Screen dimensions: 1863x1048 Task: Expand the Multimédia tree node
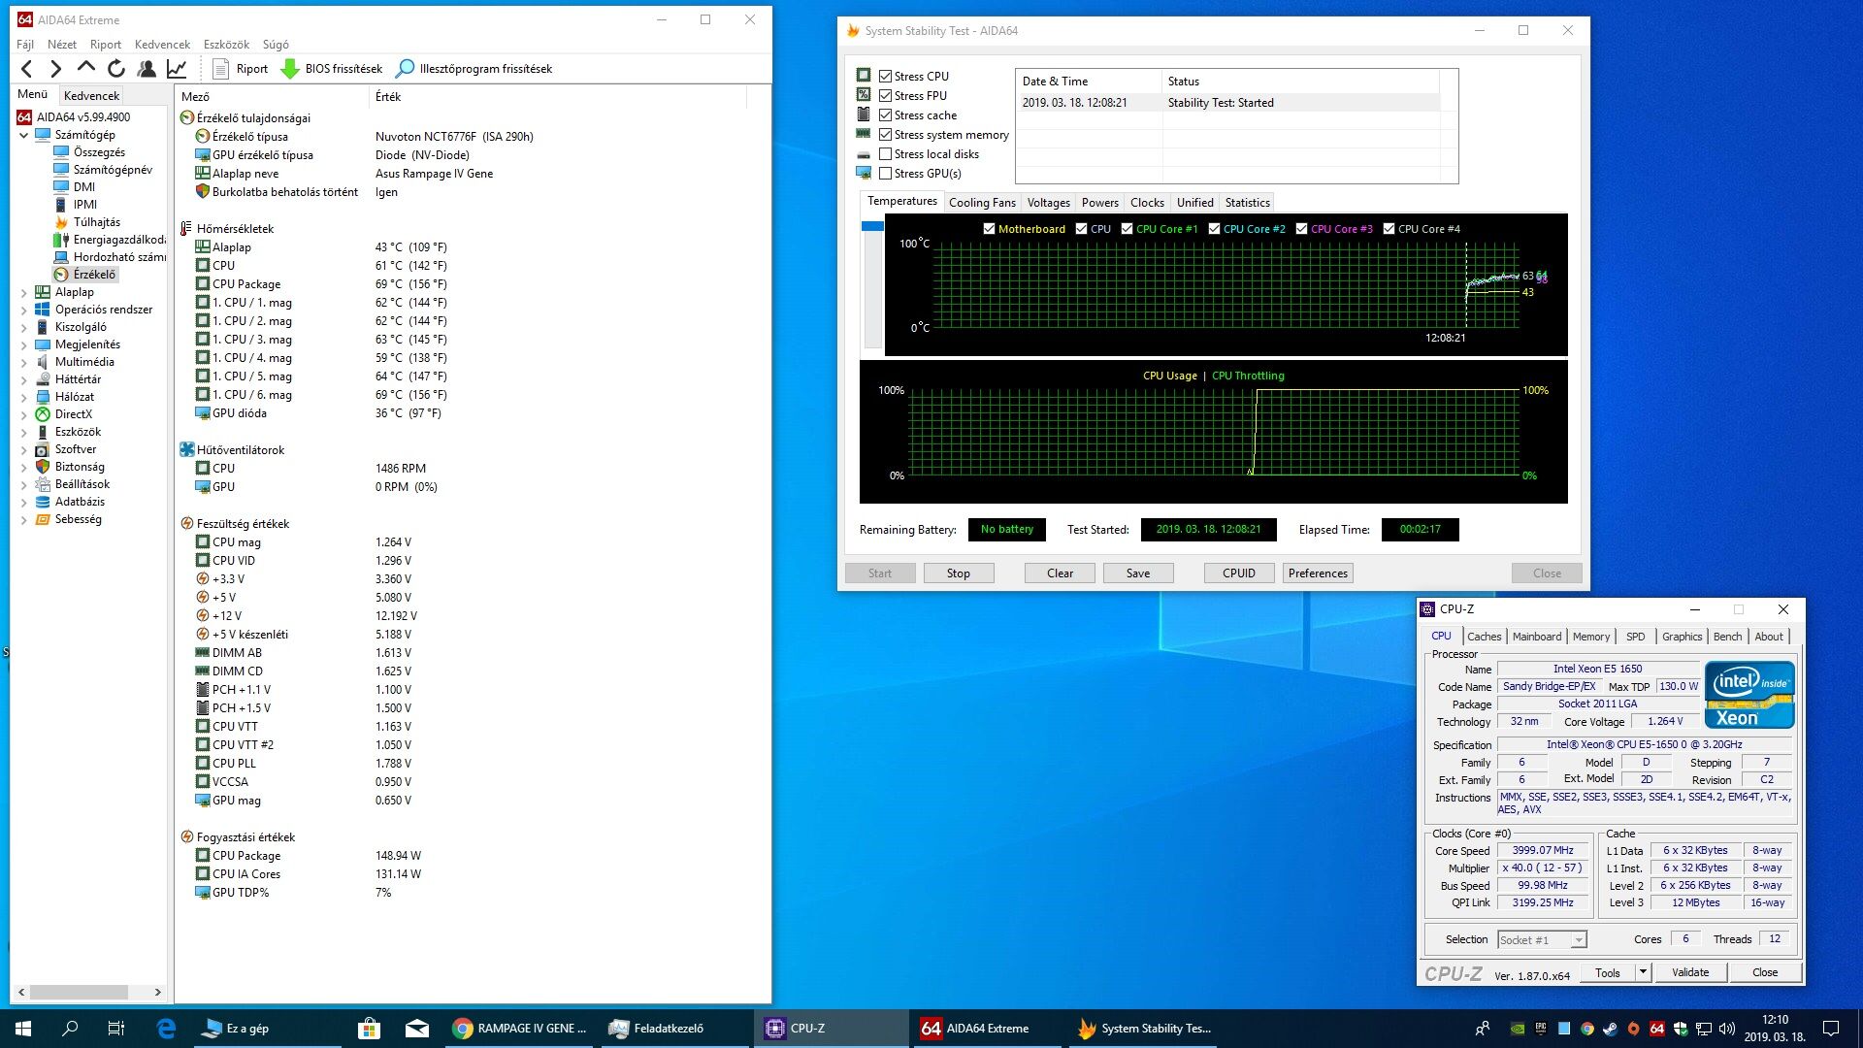pyautogui.click(x=24, y=362)
